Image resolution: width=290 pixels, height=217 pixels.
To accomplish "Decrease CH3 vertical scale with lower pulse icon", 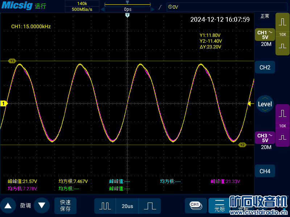I will tap(282, 138).
